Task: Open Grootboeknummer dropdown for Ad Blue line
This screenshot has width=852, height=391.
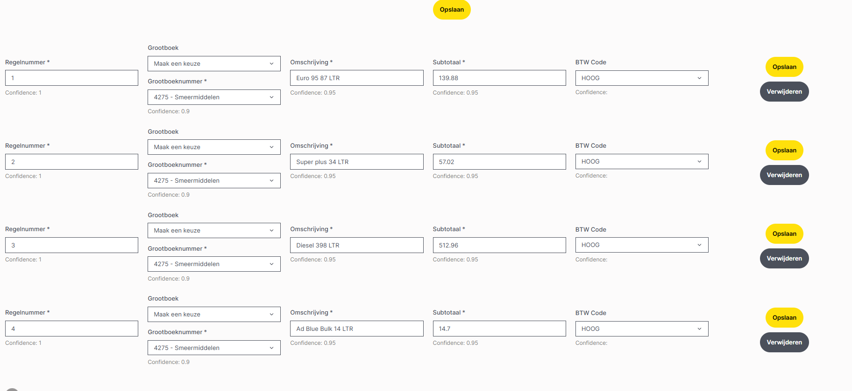Action: pyautogui.click(x=214, y=348)
